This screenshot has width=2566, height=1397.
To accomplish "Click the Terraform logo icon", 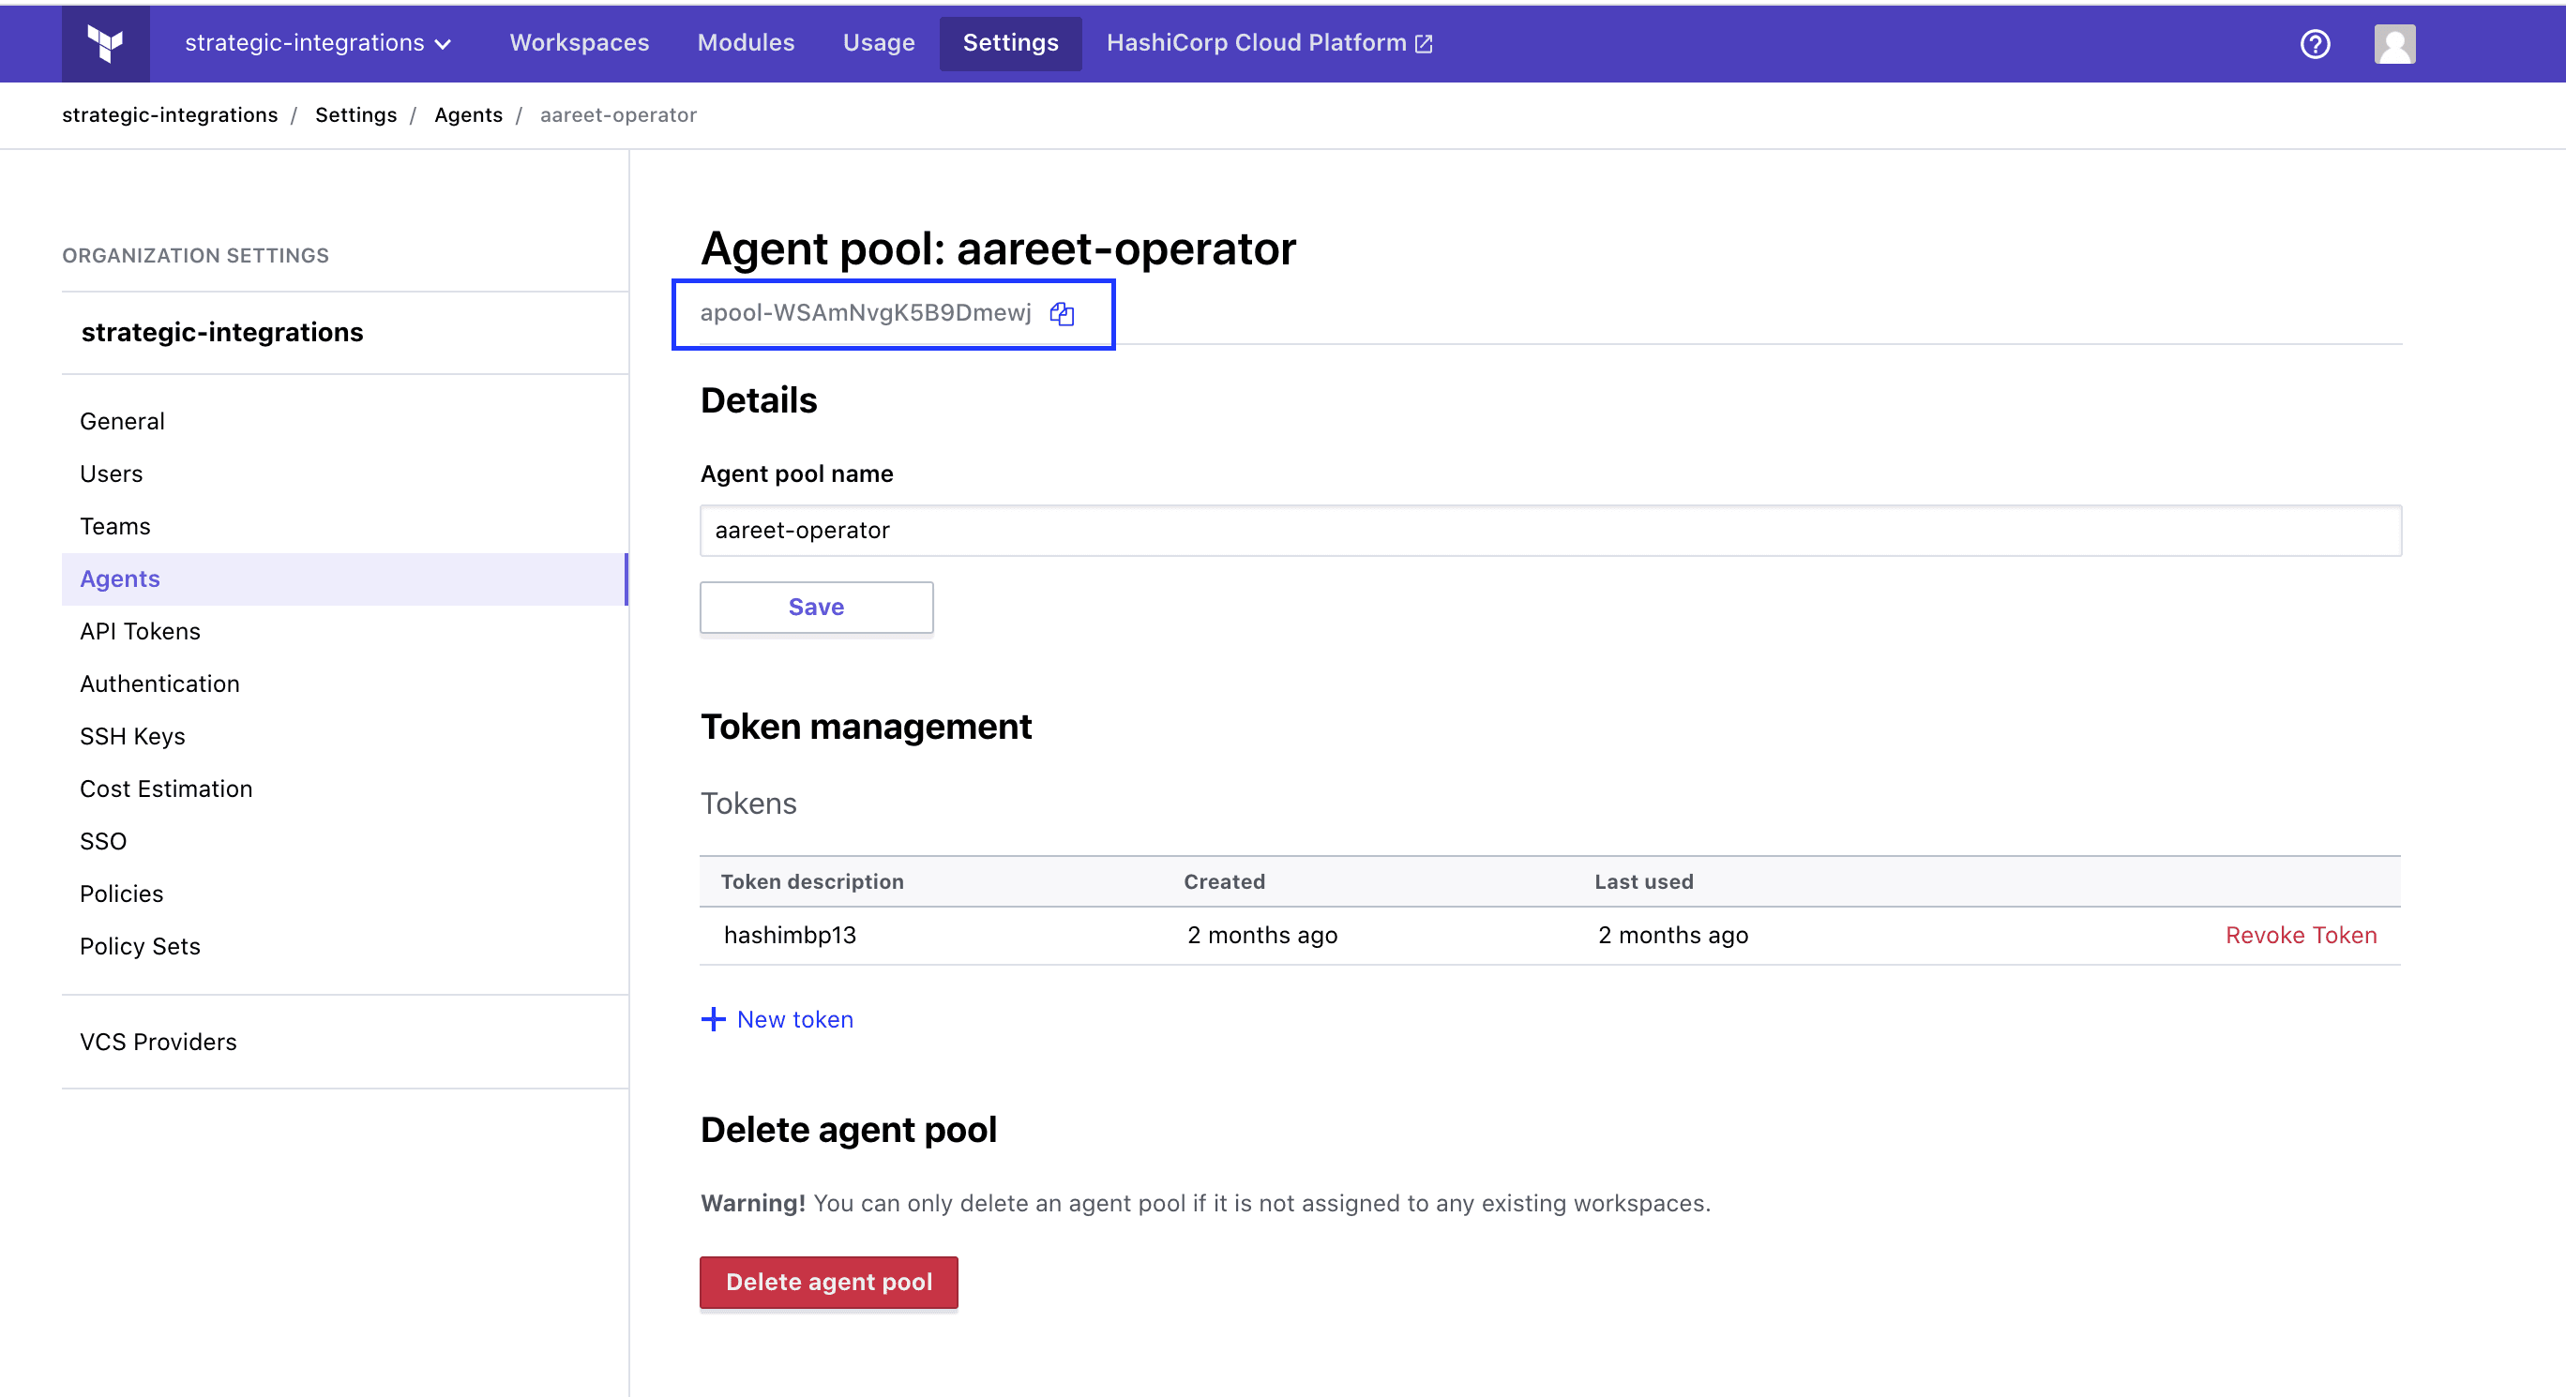I will (x=105, y=43).
